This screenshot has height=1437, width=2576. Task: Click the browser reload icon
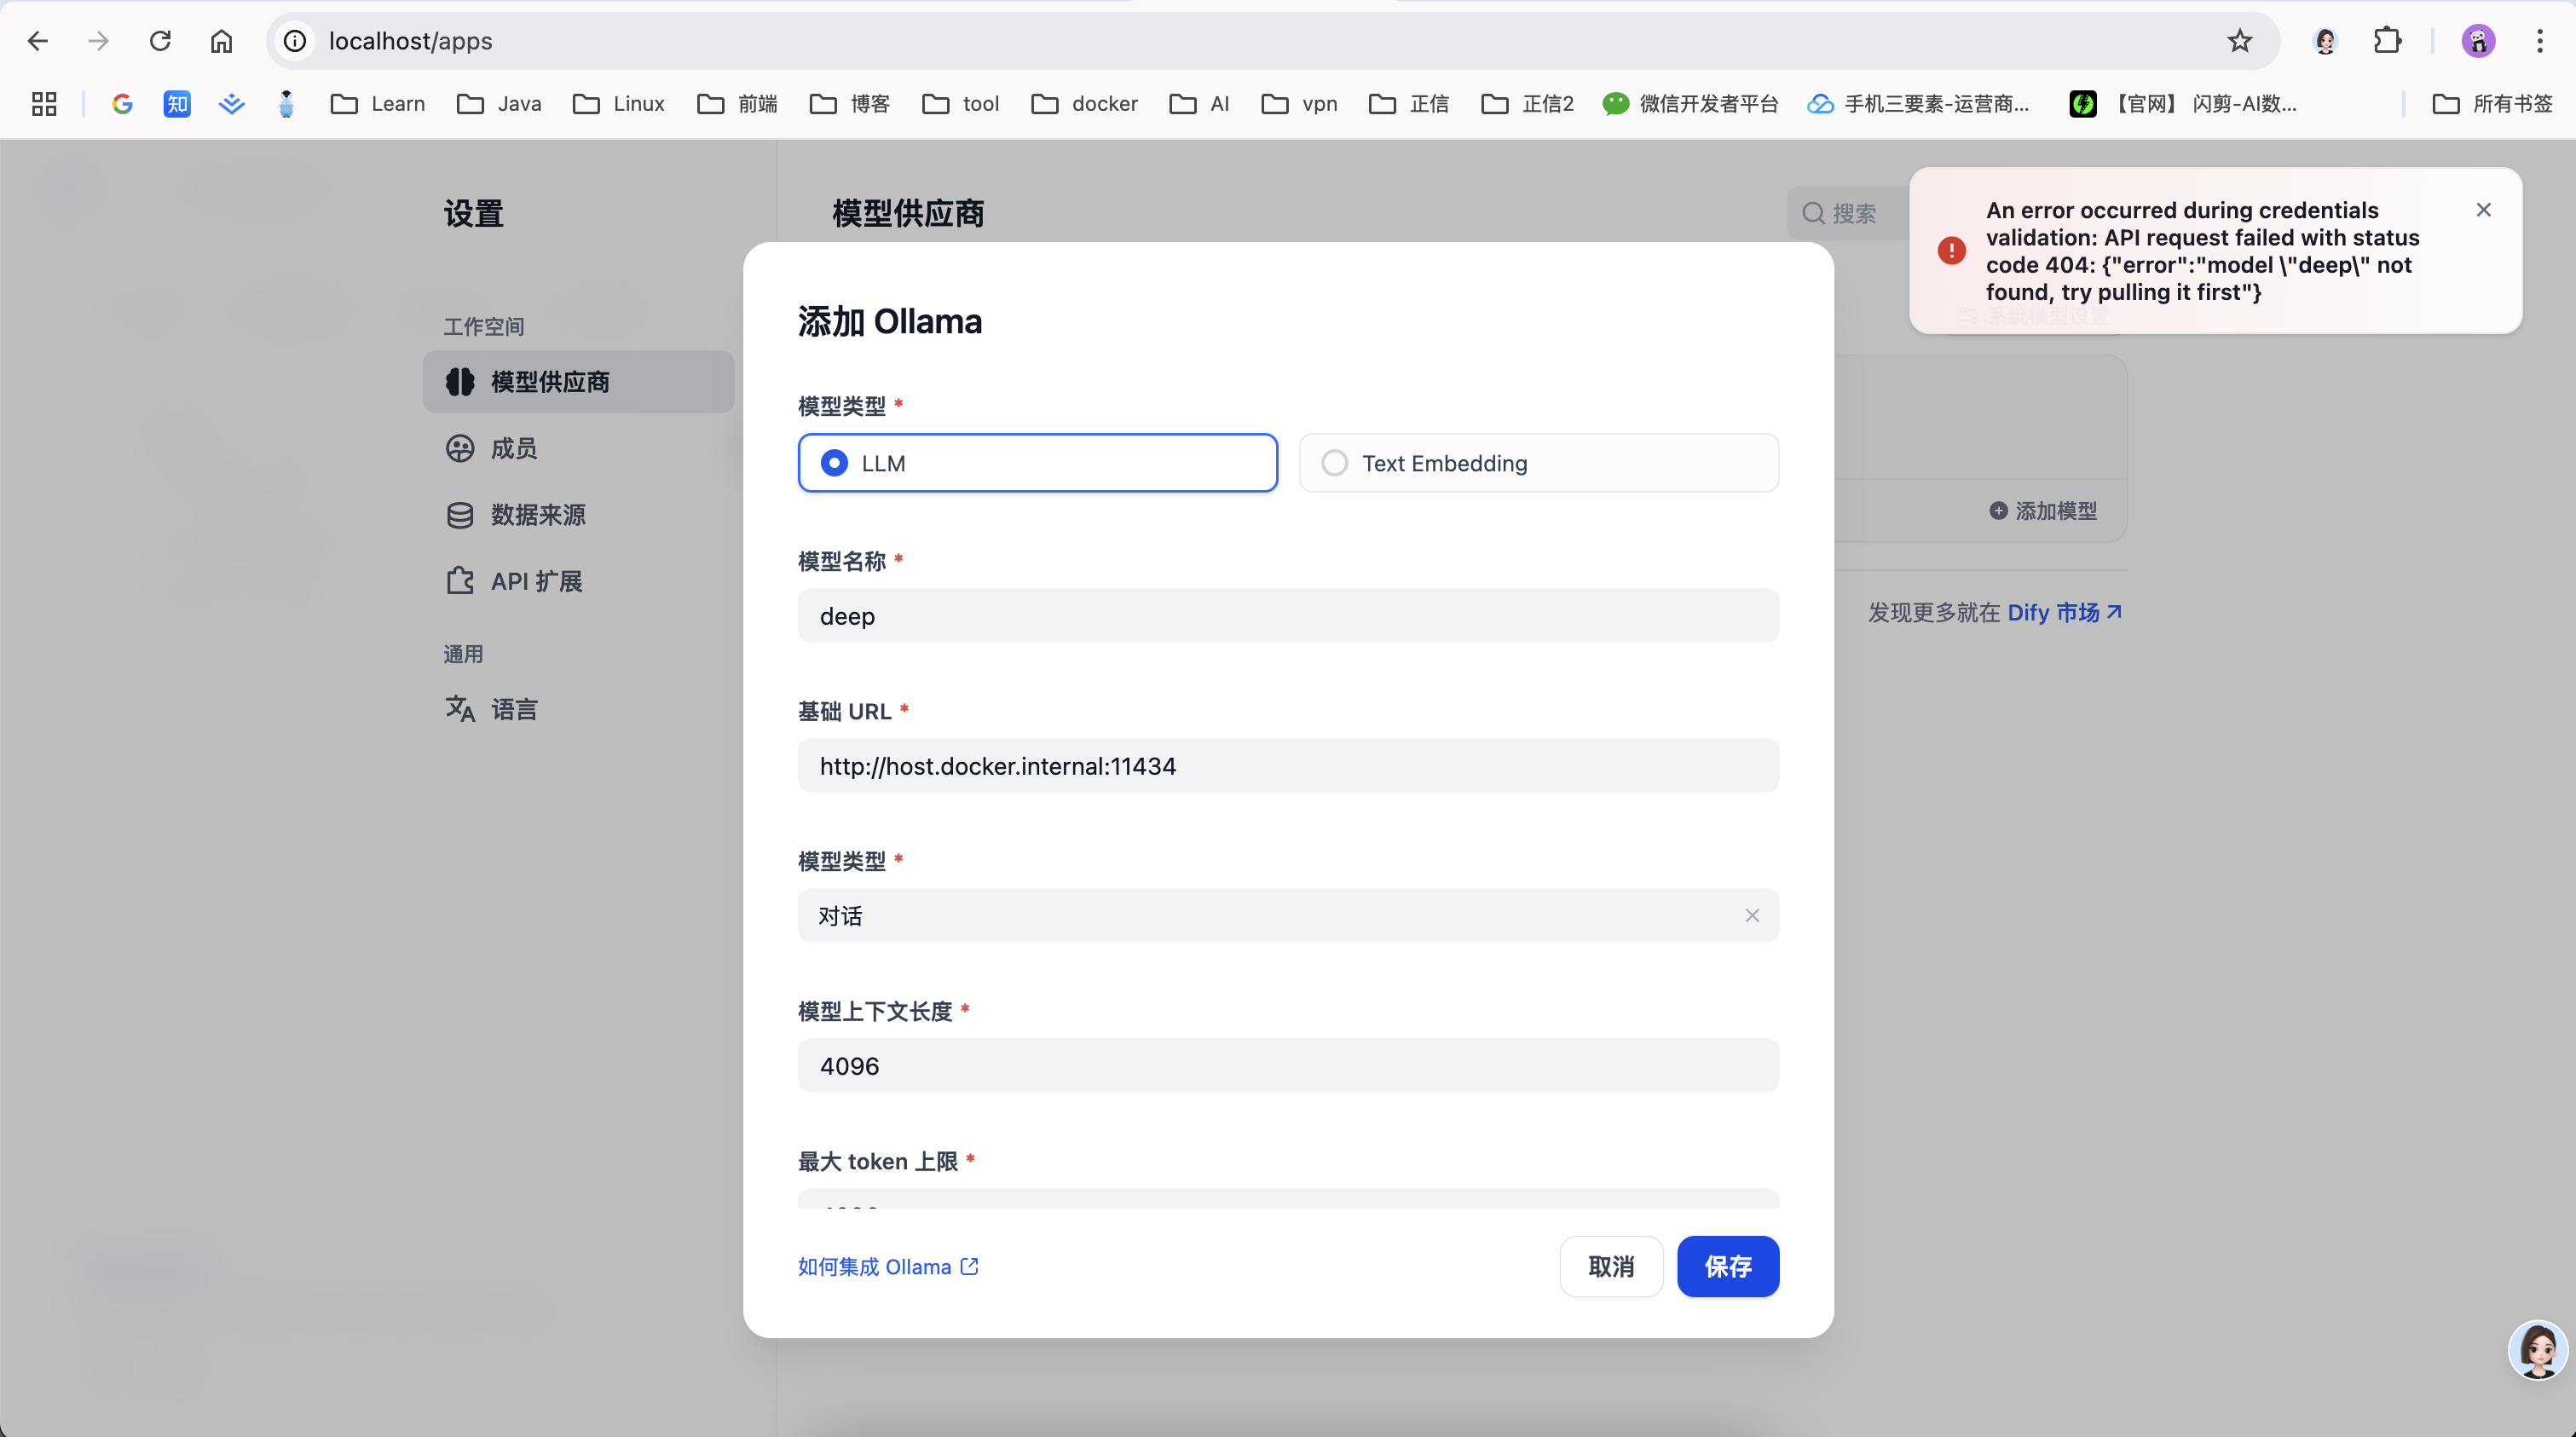click(x=160, y=41)
